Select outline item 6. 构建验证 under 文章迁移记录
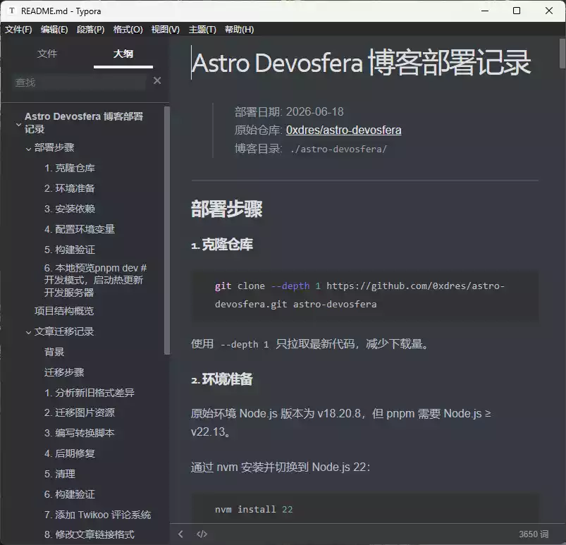This screenshot has width=566, height=545. pos(69,494)
